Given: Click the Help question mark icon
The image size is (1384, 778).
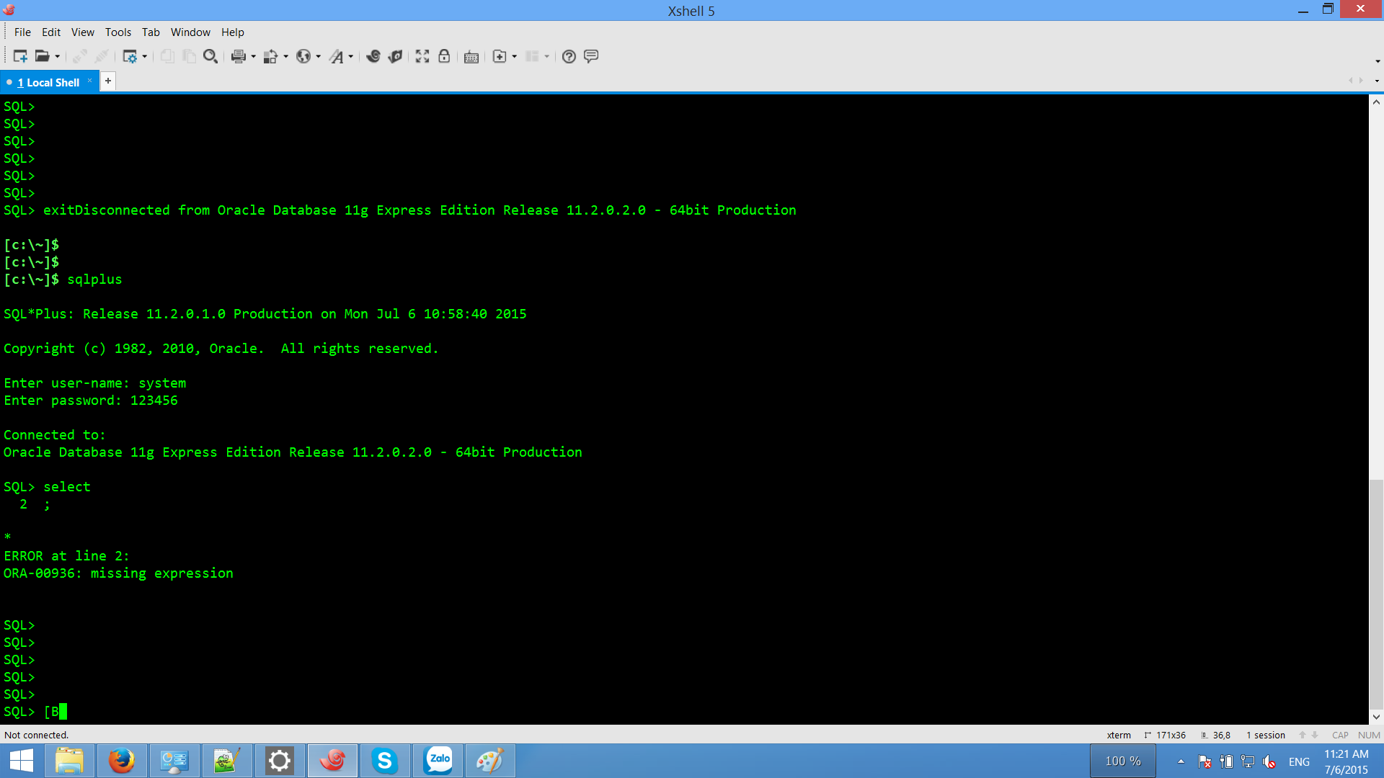Looking at the screenshot, I should tap(569, 56).
